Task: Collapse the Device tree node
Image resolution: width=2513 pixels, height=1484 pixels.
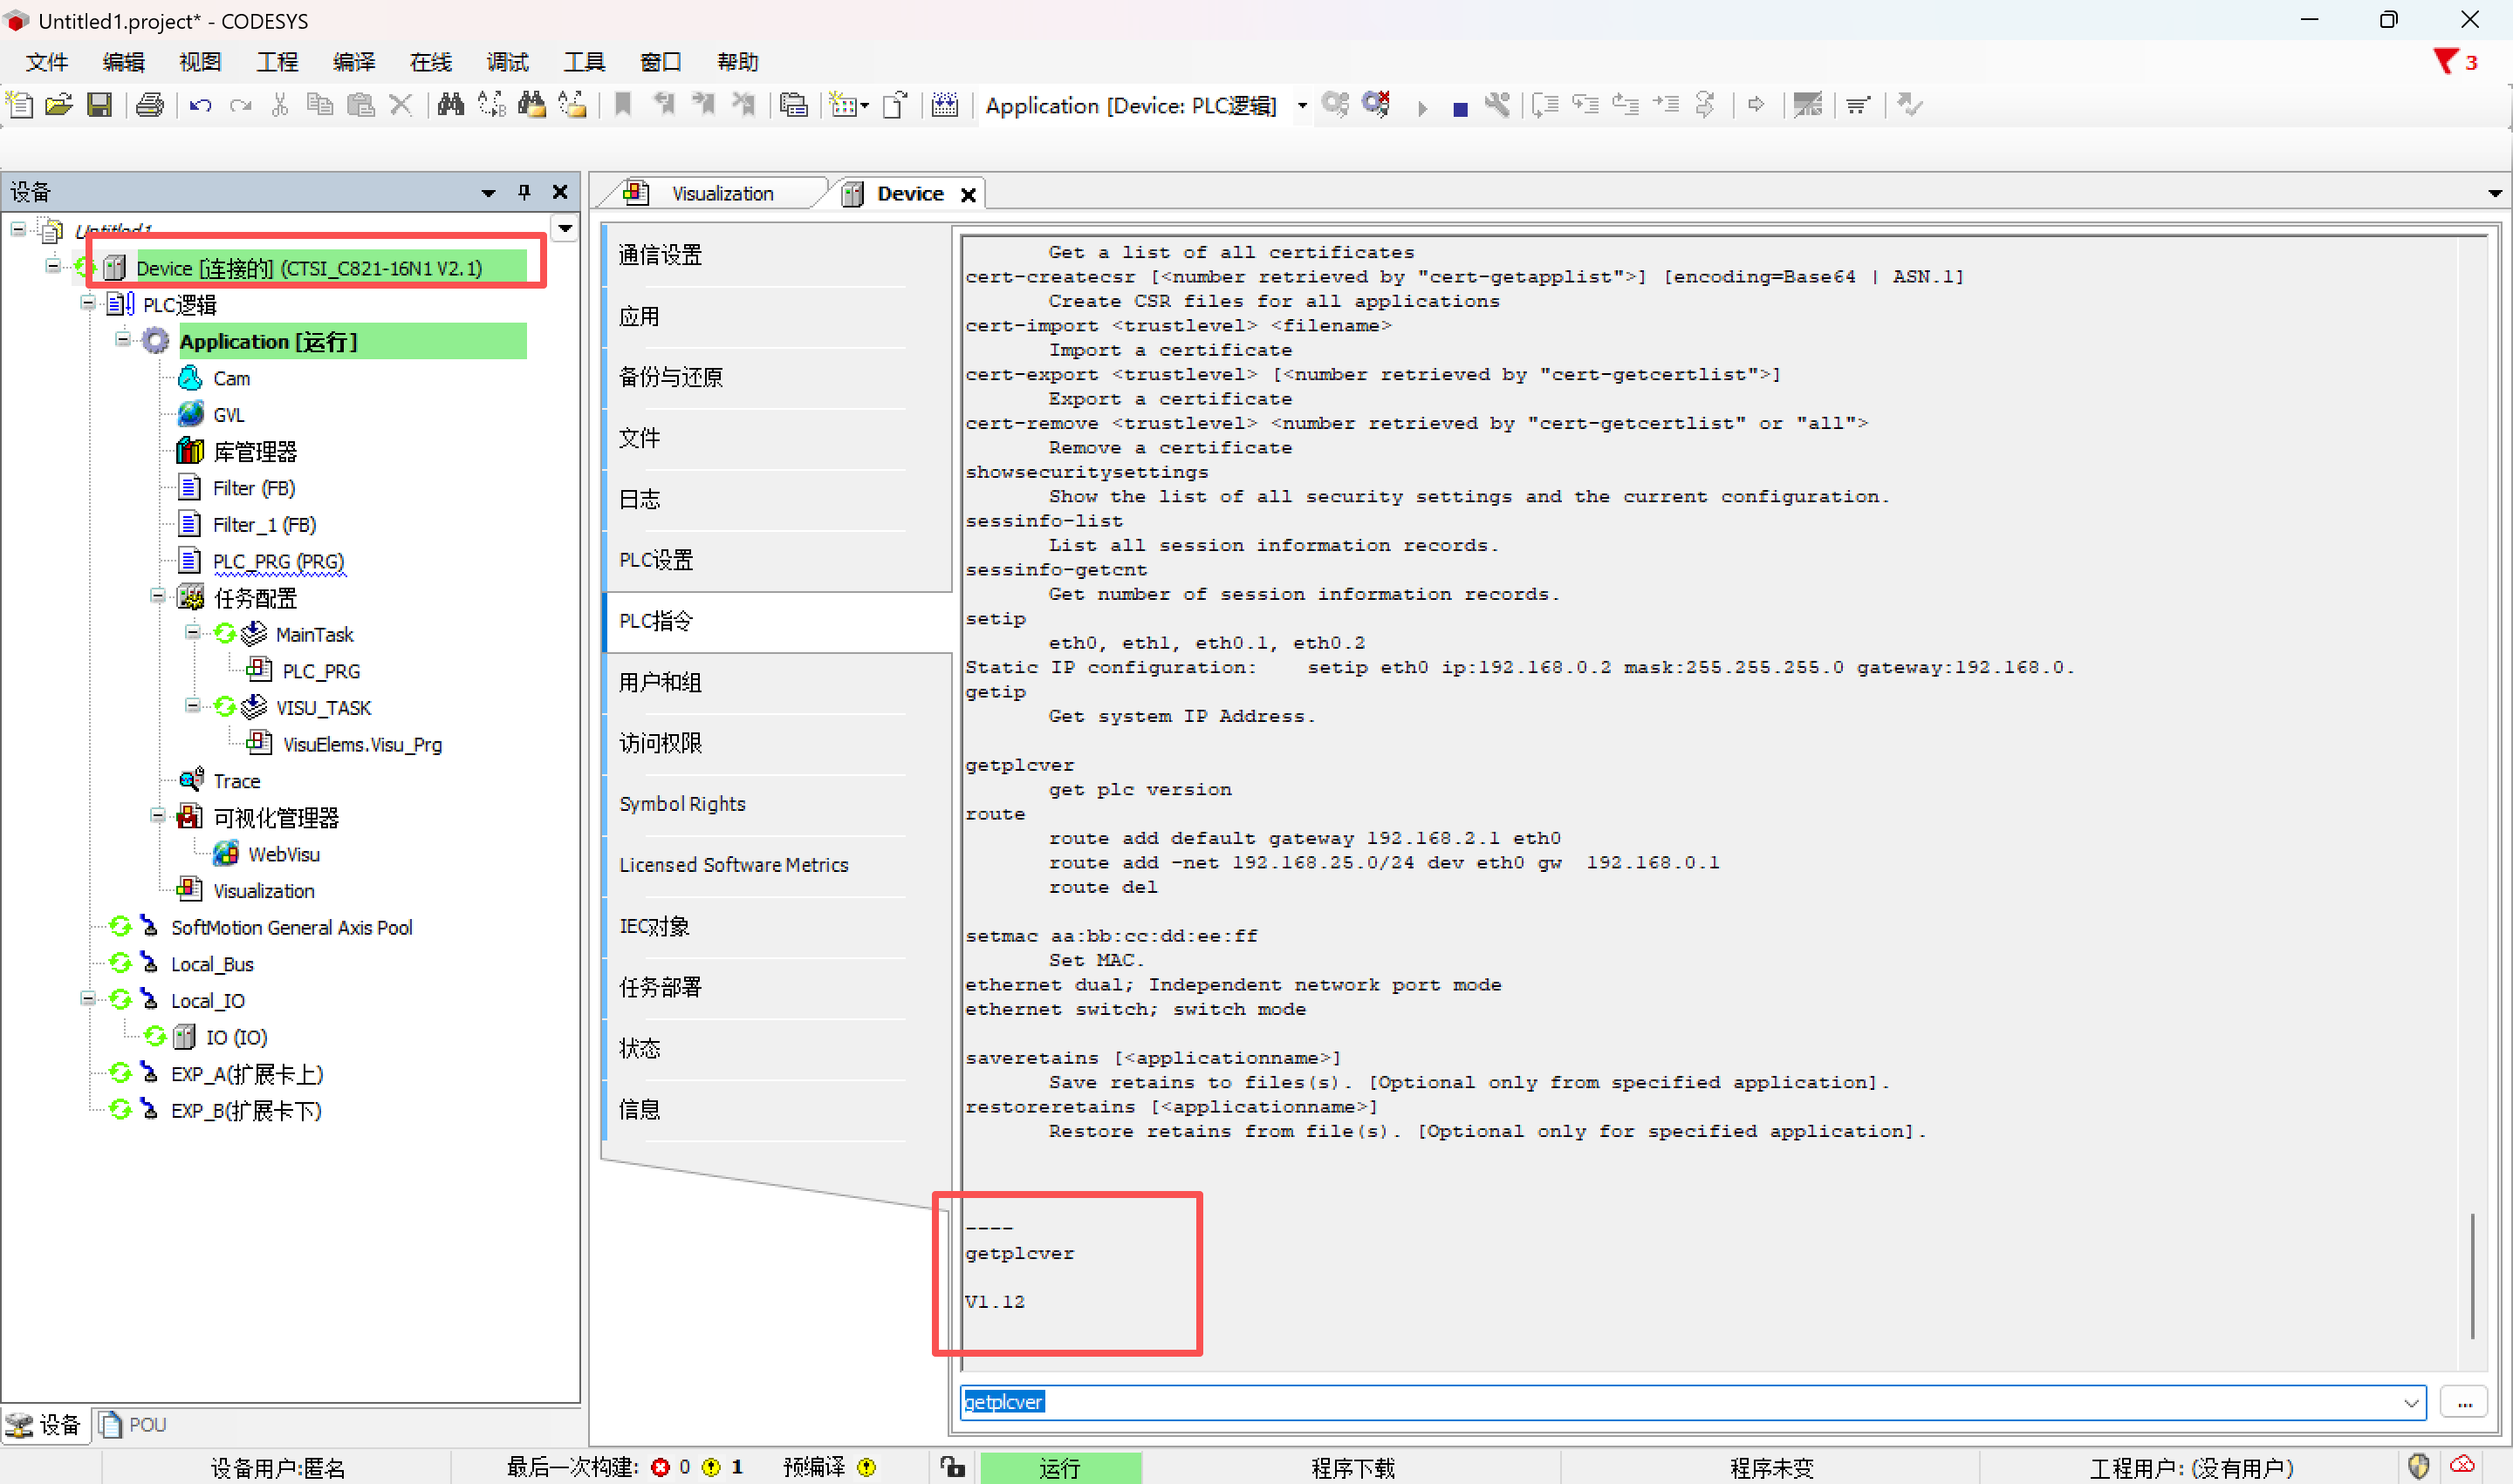Action: [53, 266]
